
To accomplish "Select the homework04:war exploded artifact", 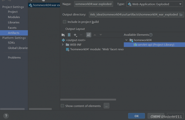I will 44,5.
